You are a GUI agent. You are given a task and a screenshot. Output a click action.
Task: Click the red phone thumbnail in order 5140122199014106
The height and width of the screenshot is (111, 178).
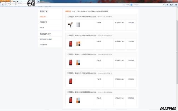[x=71, y=81]
